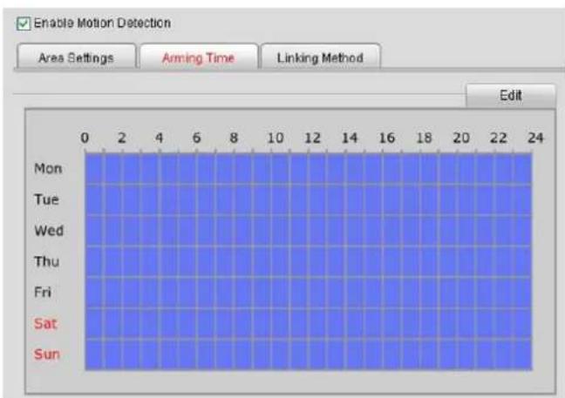The width and height of the screenshot is (565, 398).
Task: Click the hour 18 axis label
Action: pos(424,138)
